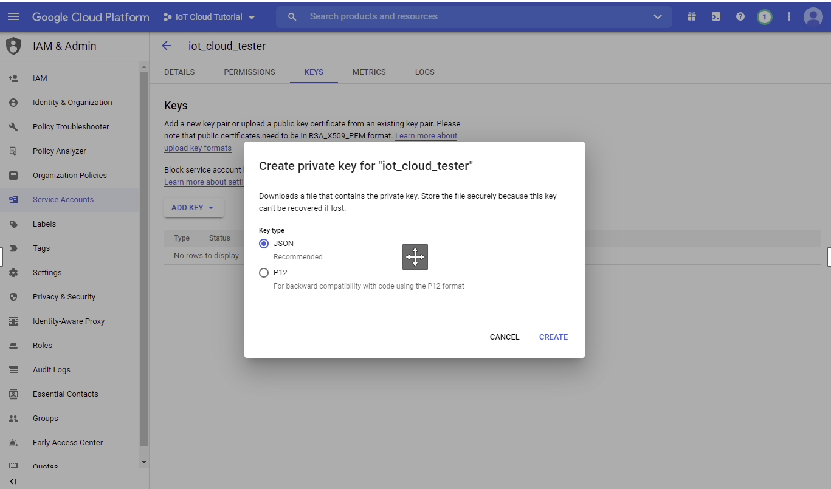831x489 pixels.
Task: Select the KEYS tab
Action: tap(314, 72)
